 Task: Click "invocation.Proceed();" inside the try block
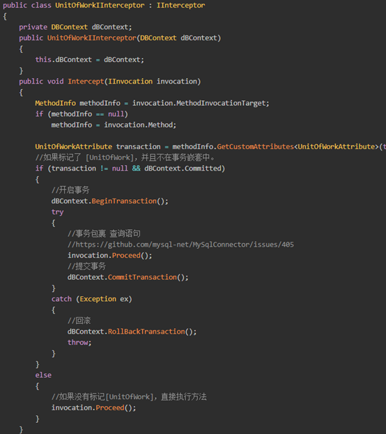110,256
